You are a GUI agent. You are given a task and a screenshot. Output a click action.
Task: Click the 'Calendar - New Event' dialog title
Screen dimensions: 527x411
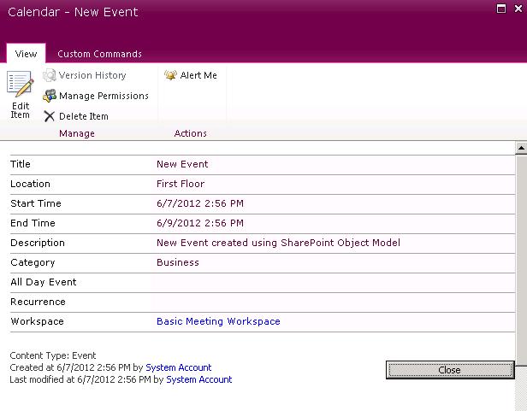point(73,12)
